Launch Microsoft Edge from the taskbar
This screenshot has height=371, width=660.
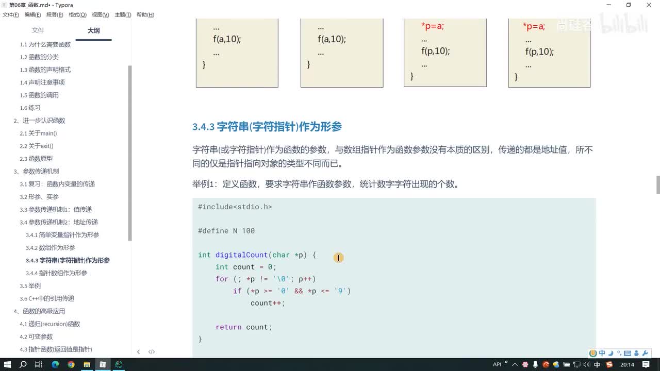55,364
